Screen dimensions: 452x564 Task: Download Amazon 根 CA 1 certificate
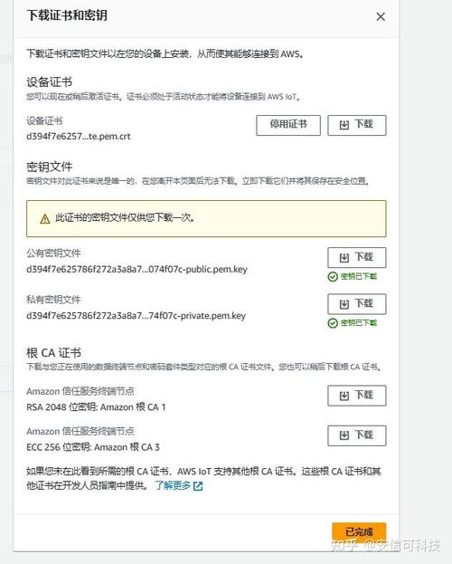pyautogui.click(x=357, y=396)
